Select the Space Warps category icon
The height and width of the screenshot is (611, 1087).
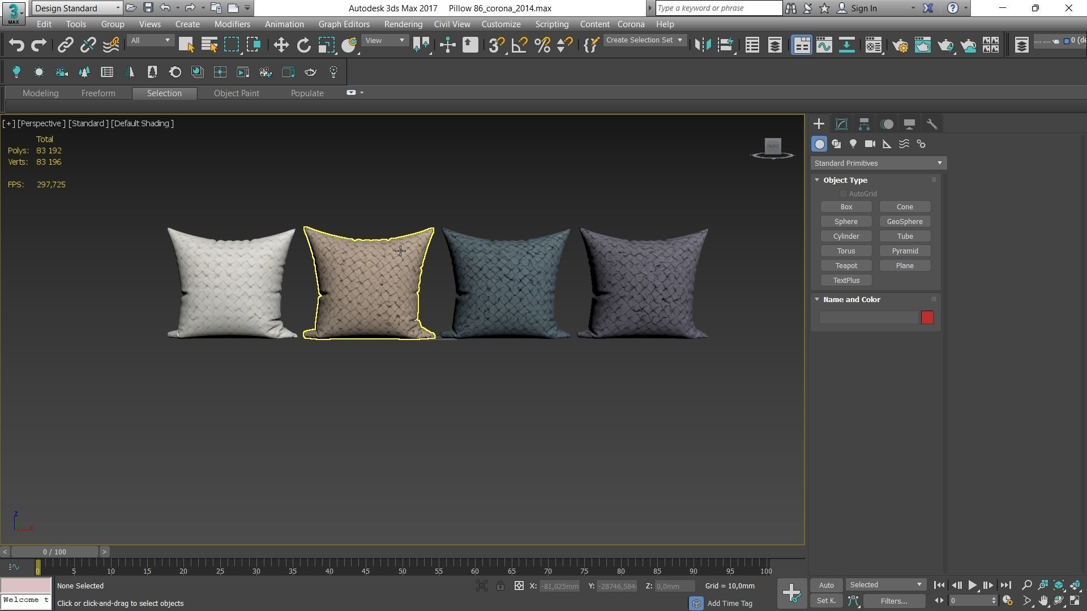[904, 144]
